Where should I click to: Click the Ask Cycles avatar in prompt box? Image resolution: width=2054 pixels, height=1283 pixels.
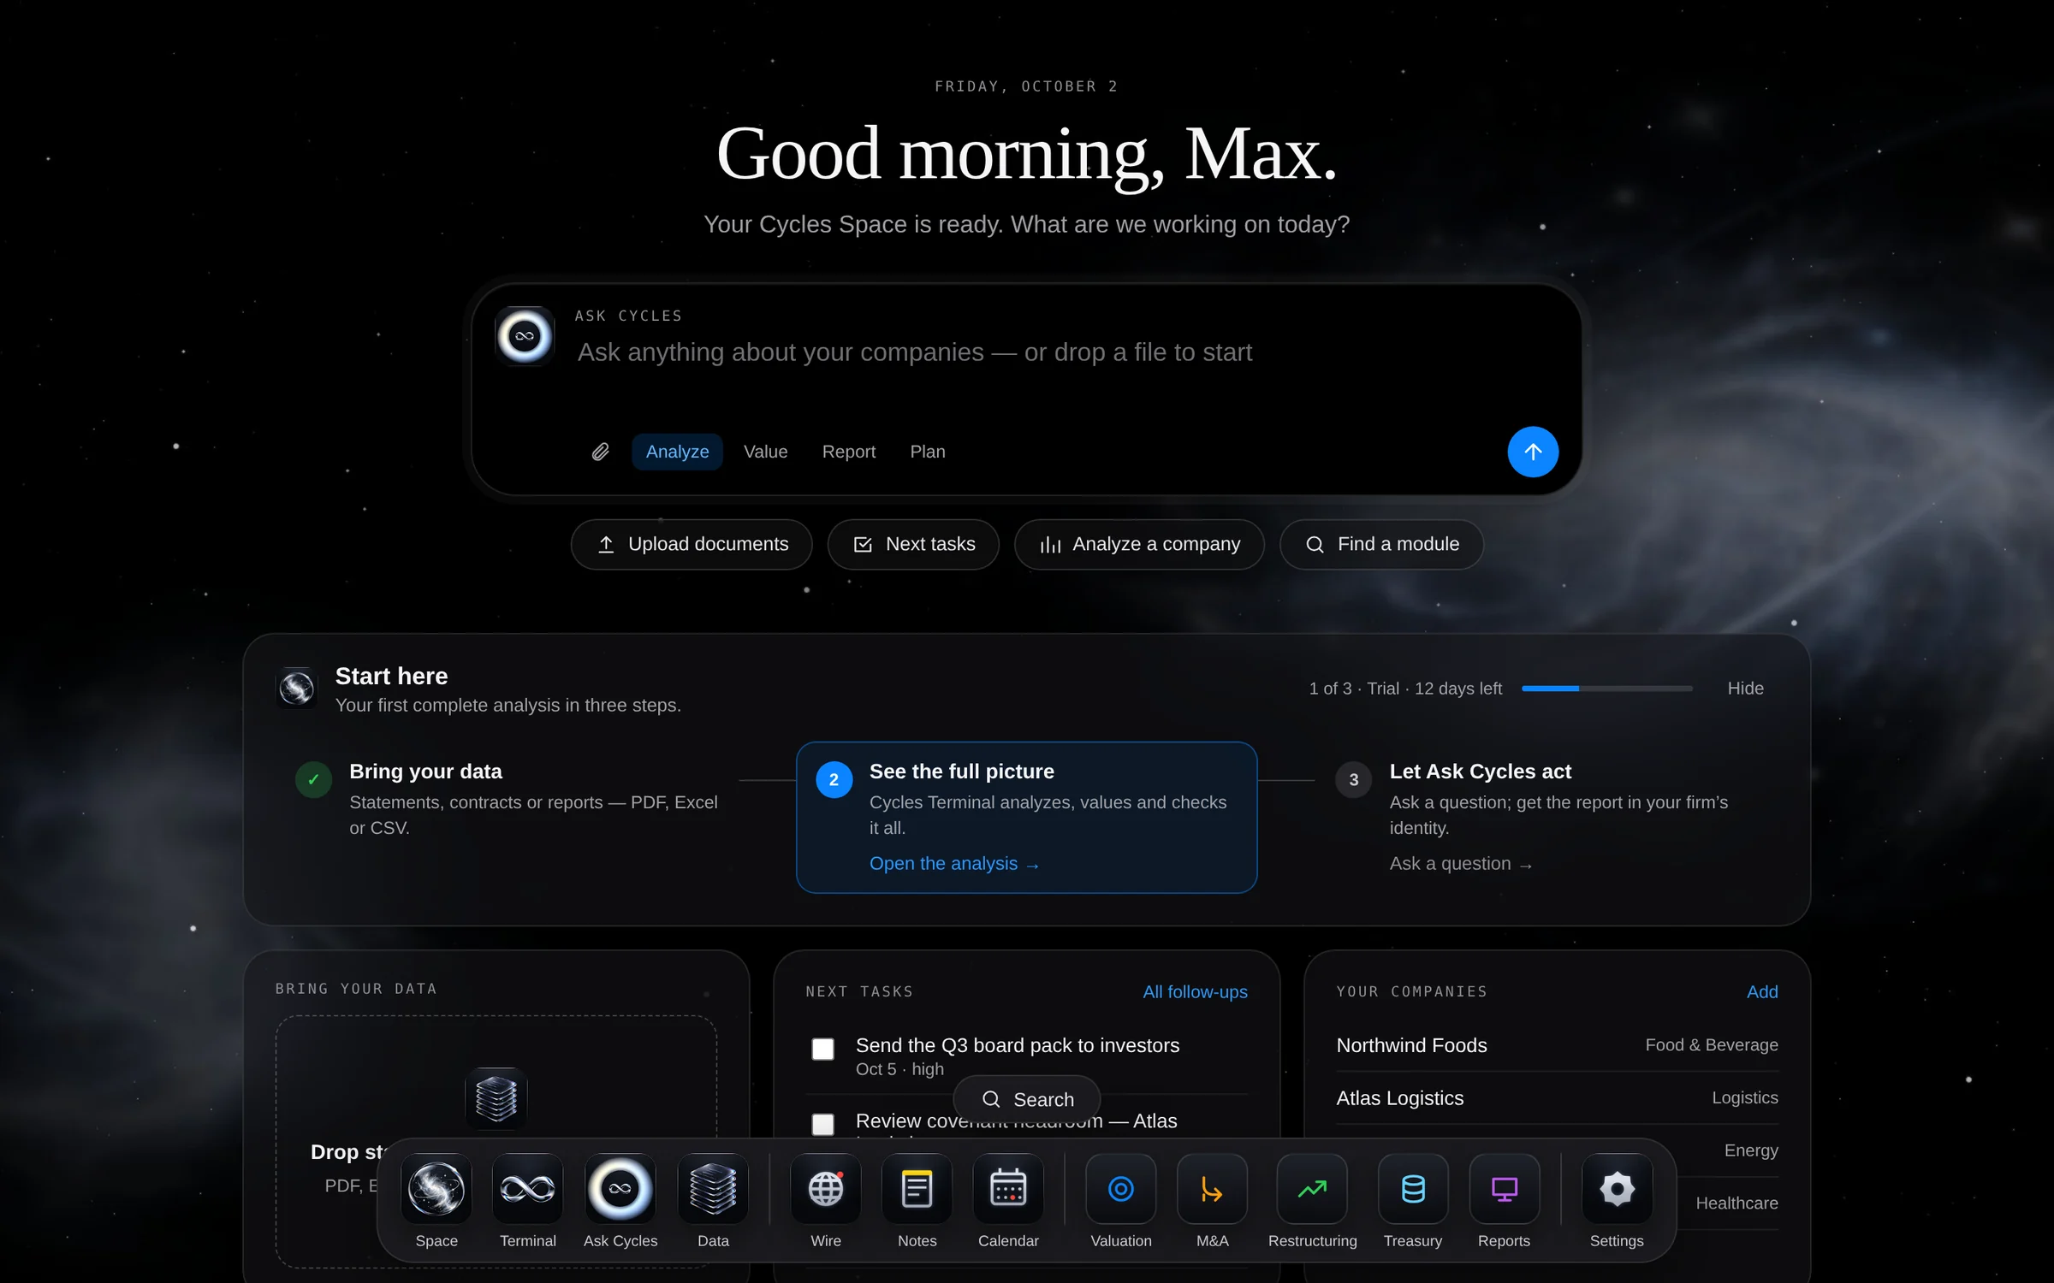(525, 336)
